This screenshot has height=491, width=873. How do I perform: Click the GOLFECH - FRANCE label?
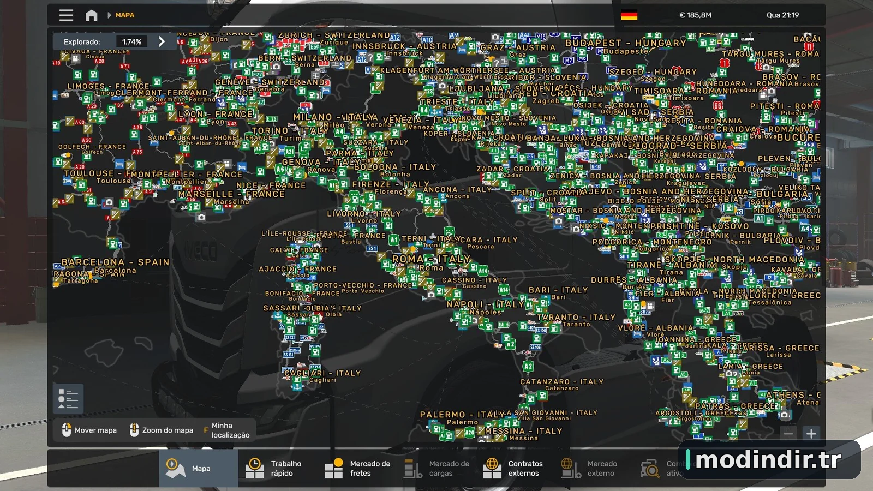pyautogui.click(x=92, y=147)
